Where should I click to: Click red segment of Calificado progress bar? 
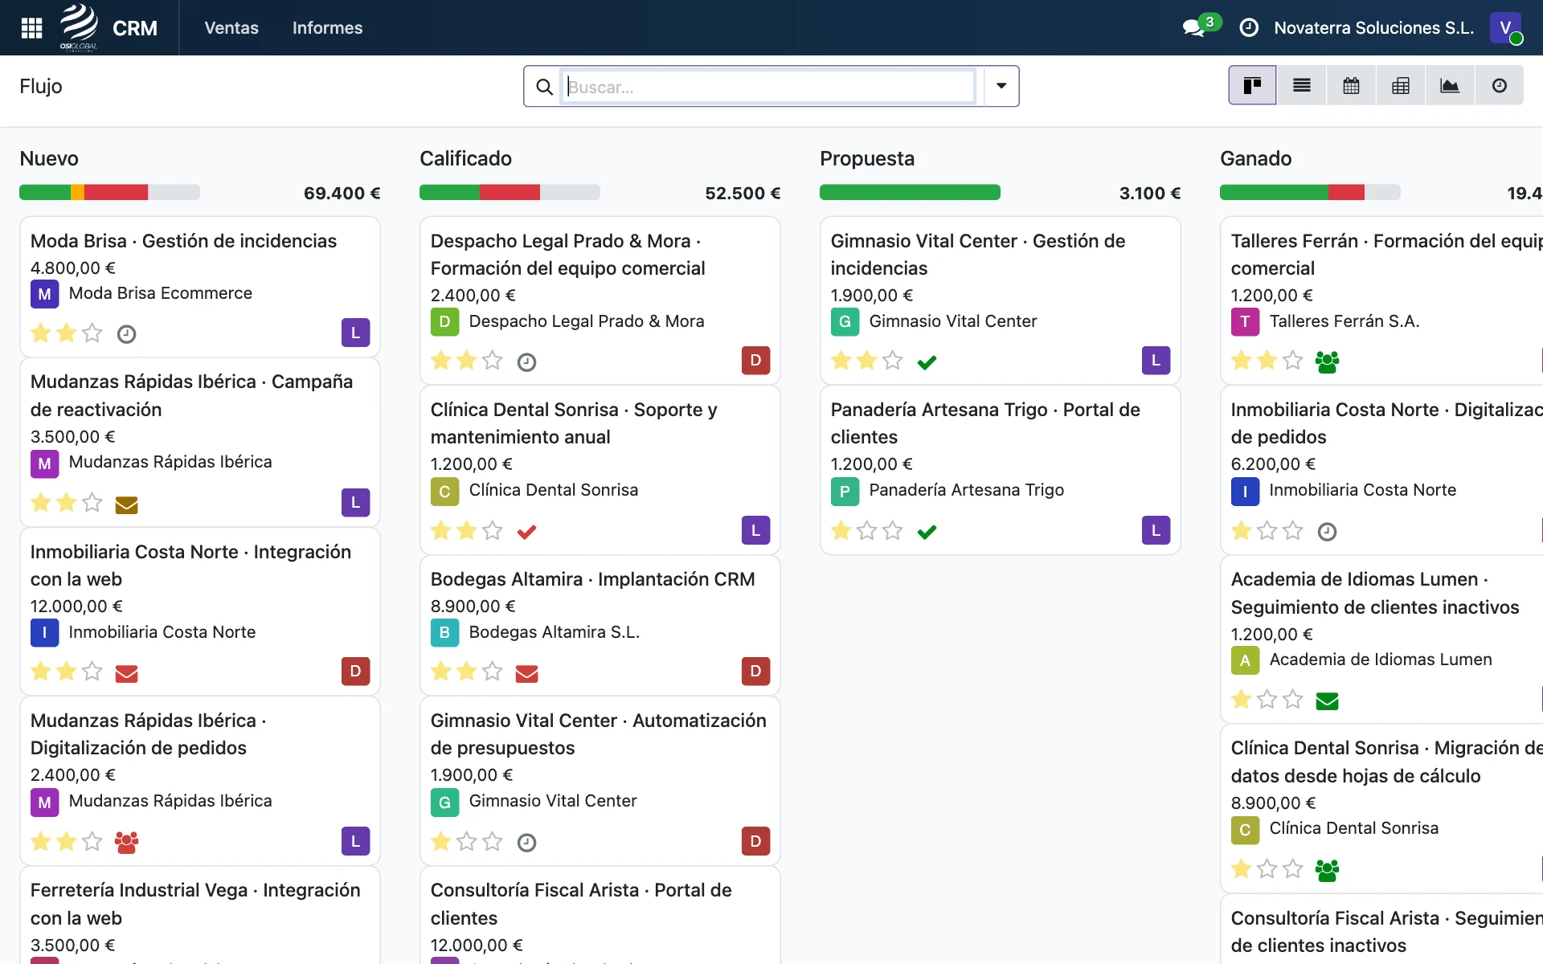[510, 193]
